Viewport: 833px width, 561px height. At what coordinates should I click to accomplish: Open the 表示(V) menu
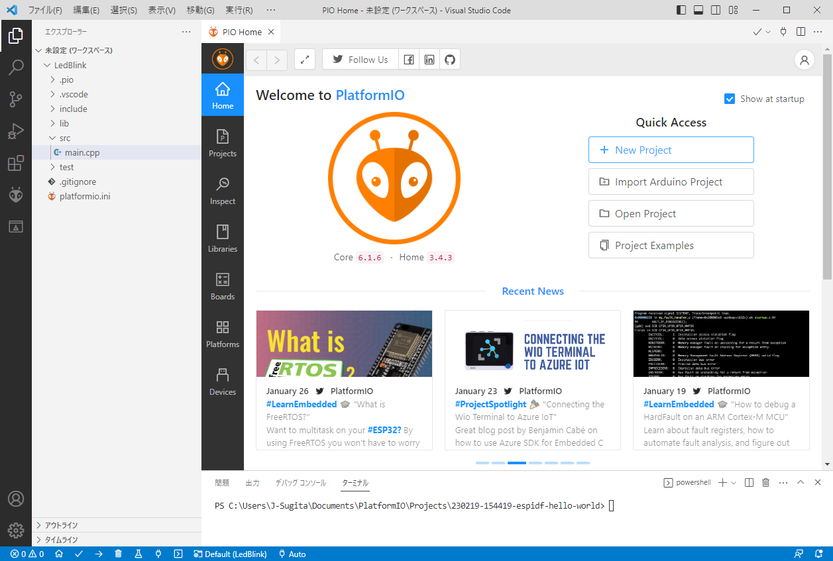click(162, 10)
